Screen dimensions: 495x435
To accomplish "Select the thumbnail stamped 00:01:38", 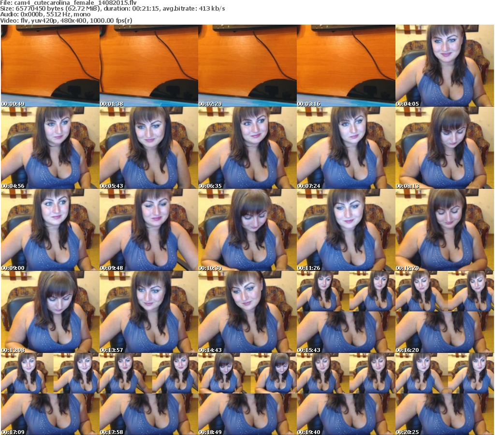I will [149, 66].
